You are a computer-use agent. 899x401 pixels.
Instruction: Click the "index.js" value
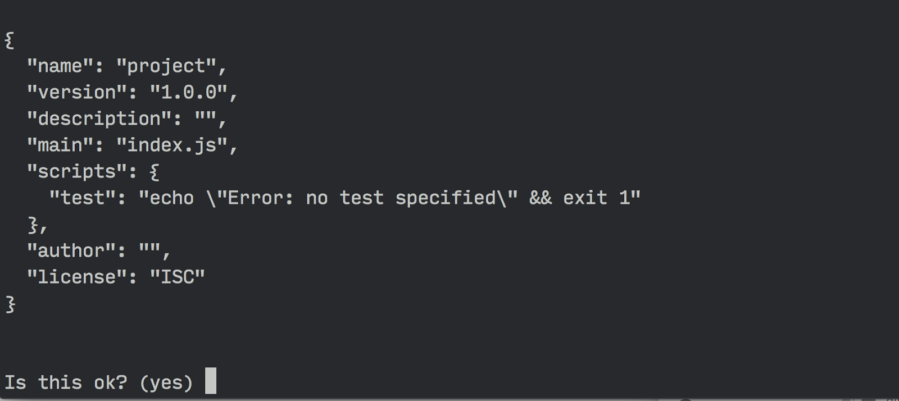(x=172, y=145)
